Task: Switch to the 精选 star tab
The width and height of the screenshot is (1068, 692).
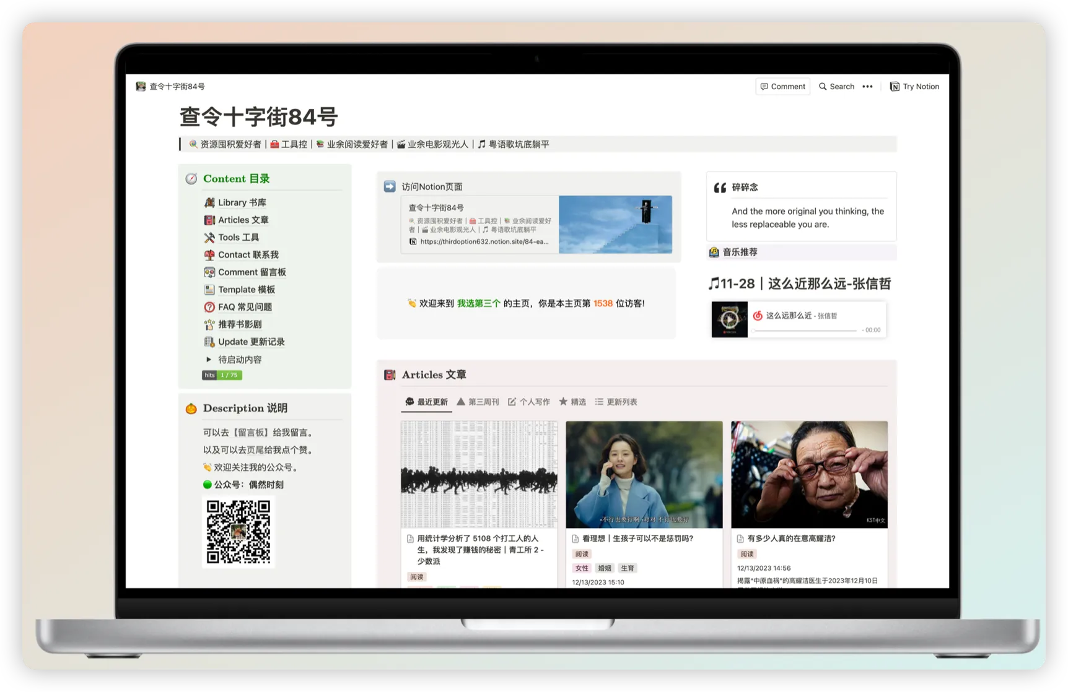Action: click(572, 402)
